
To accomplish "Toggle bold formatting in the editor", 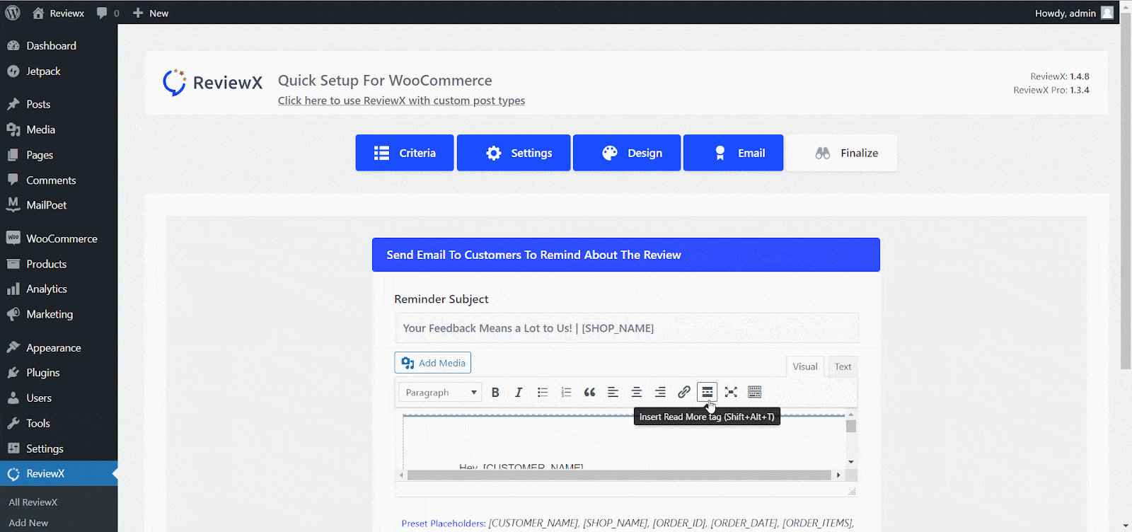I will coord(495,393).
